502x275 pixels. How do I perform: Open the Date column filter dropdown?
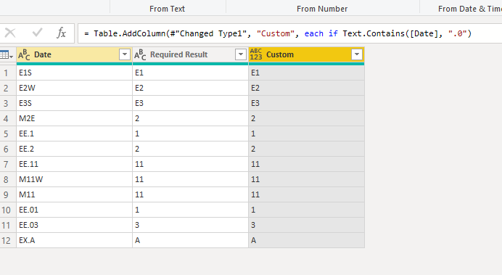(125, 54)
